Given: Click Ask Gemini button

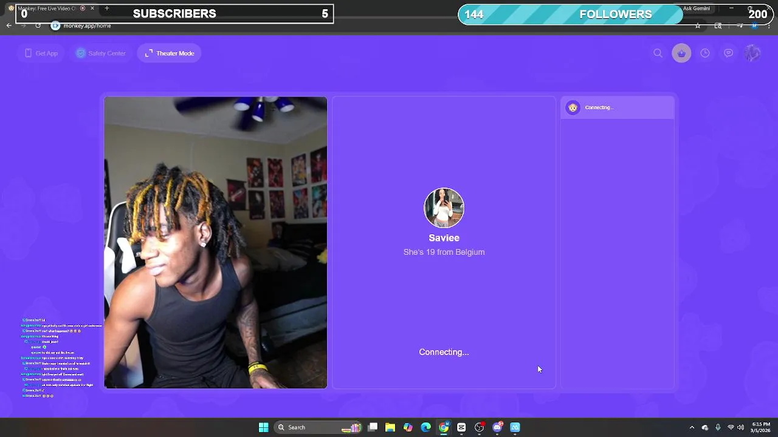Looking at the screenshot, I should [696, 8].
